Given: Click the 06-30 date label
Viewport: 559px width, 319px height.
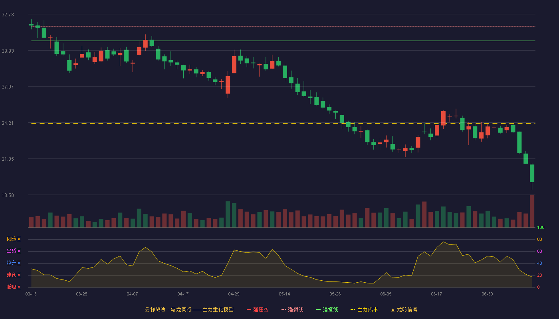Looking at the screenshot, I should click(x=487, y=294).
